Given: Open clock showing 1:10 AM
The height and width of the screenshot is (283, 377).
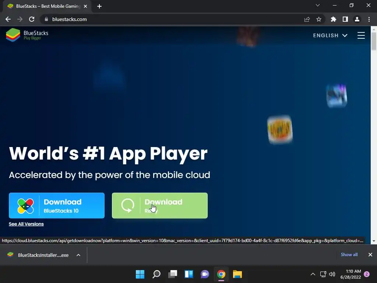Looking at the screenshot, I should coord(351,274).
